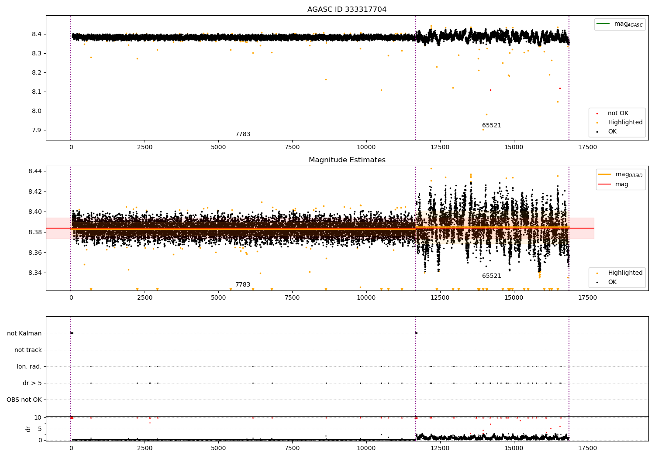Click the "not track" row label
Screen dimensions: 655x458
tap(28, 350)
